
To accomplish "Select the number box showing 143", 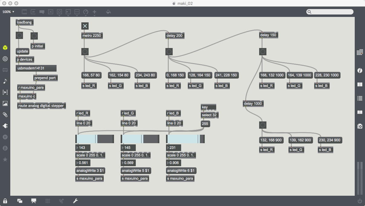I will click(83, 148).
